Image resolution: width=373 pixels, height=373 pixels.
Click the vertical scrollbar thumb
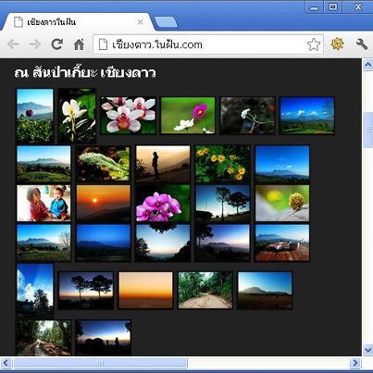tap(367, 130)
